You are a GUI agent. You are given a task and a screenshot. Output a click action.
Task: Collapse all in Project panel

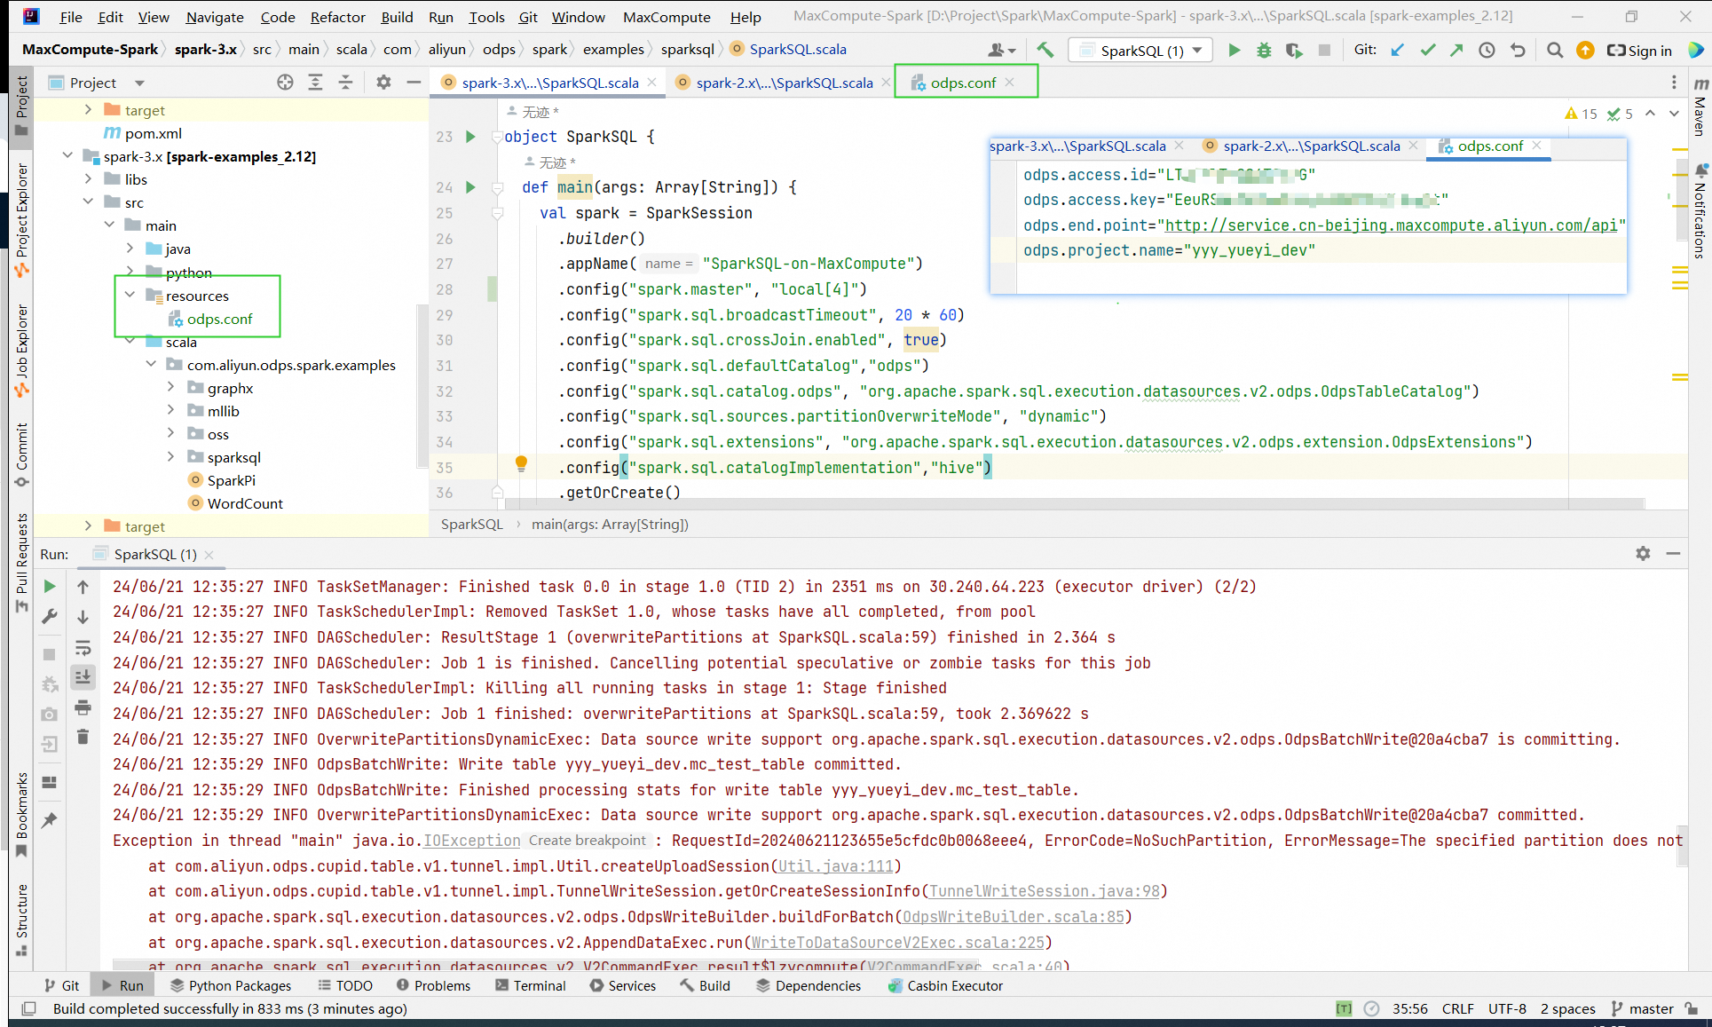click(345, 83)
